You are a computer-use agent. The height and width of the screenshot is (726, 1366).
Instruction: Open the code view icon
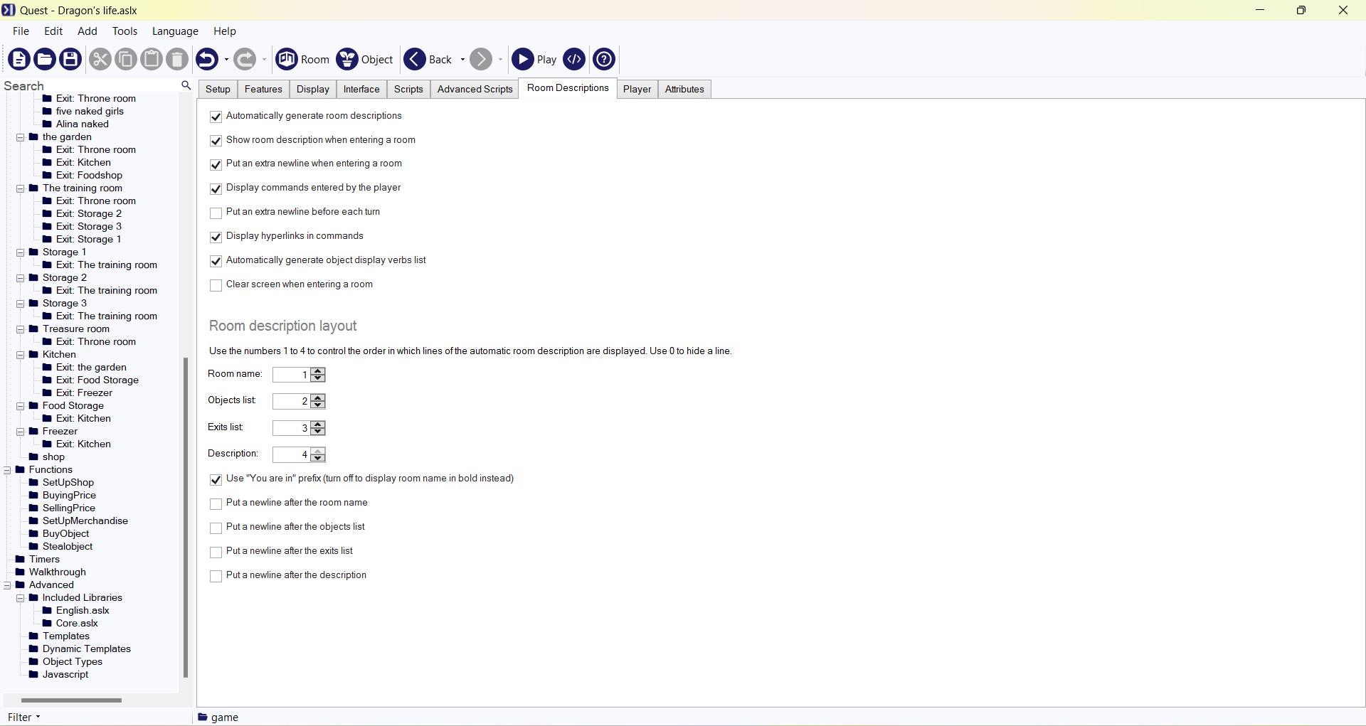pyautogui.click(x=574, y=59)
